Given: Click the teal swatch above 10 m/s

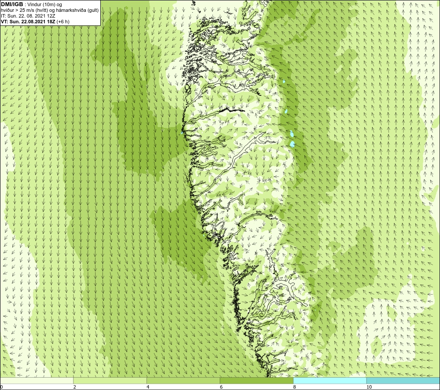Looking at the screenshot, I should 403,380.
